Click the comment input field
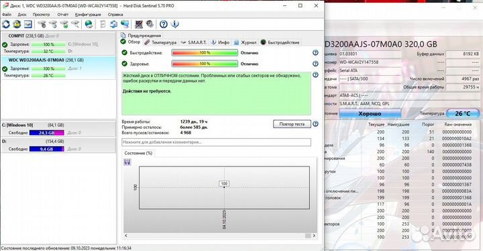 216,142
